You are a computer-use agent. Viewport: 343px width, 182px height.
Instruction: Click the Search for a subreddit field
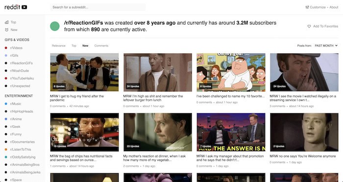(98, 7)
